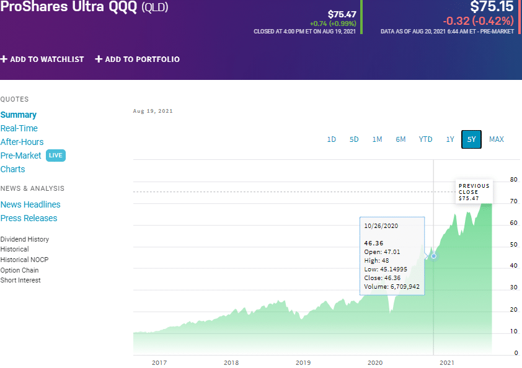Viewport: 522px width, 368px height.
Task: View the Option Chain
Action: [x=19, y=270]
